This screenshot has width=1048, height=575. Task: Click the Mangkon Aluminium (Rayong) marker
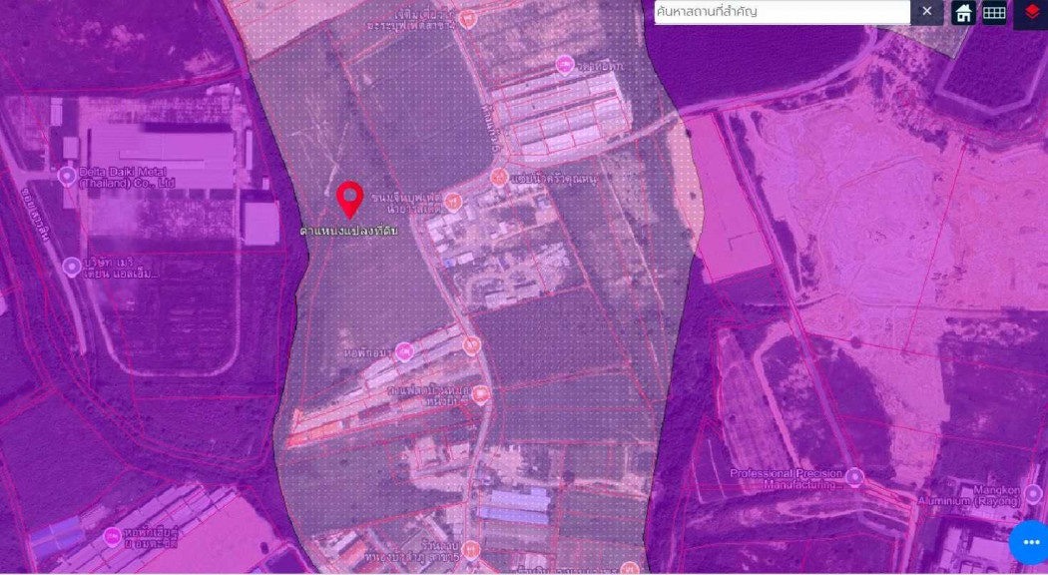point(1031,495)
